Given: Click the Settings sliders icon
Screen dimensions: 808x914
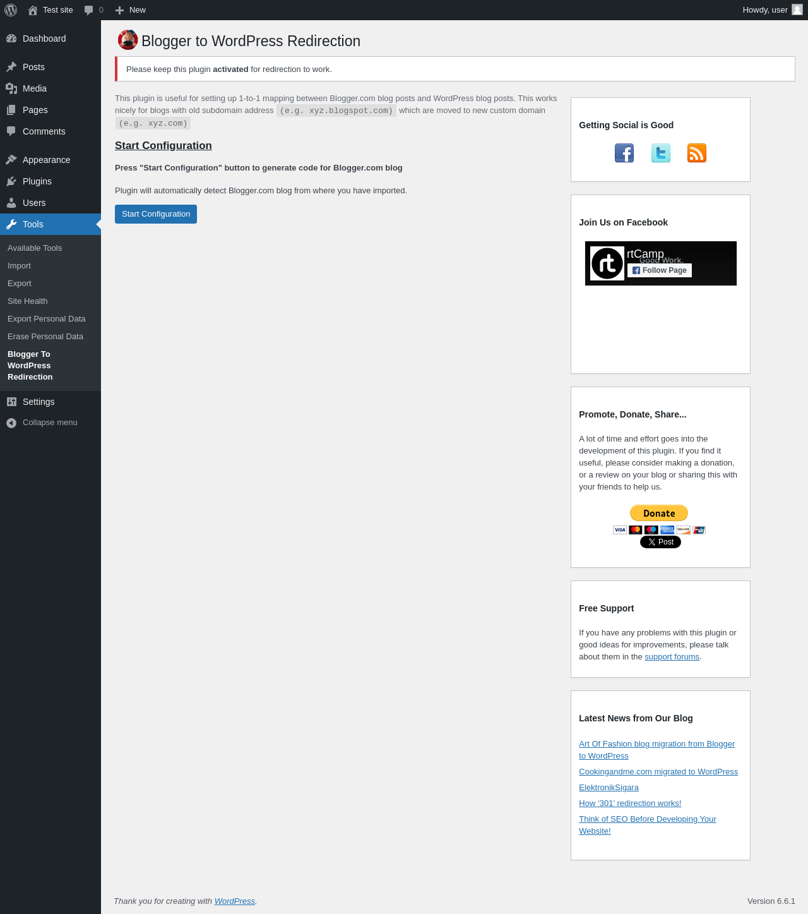Looking at the screenshot, I should [x=11, y=402].
